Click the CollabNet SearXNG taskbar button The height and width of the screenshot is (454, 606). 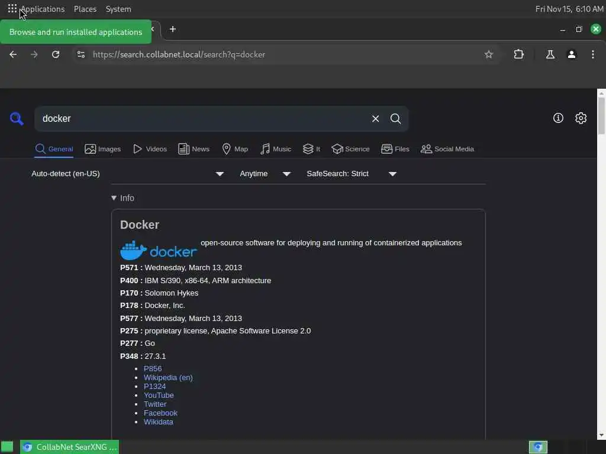(x=70, y=447)
